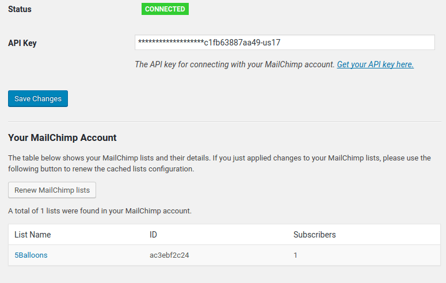Click the subscriber count value 1
446x283 pixels.
[x=296, y=255]
